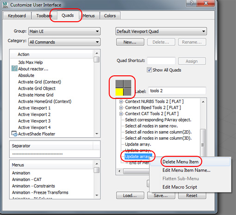Click the Assign button

tap(192, 61)
